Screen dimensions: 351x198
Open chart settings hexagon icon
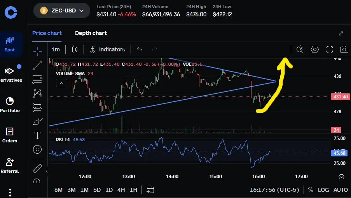(x=315, y=49)
